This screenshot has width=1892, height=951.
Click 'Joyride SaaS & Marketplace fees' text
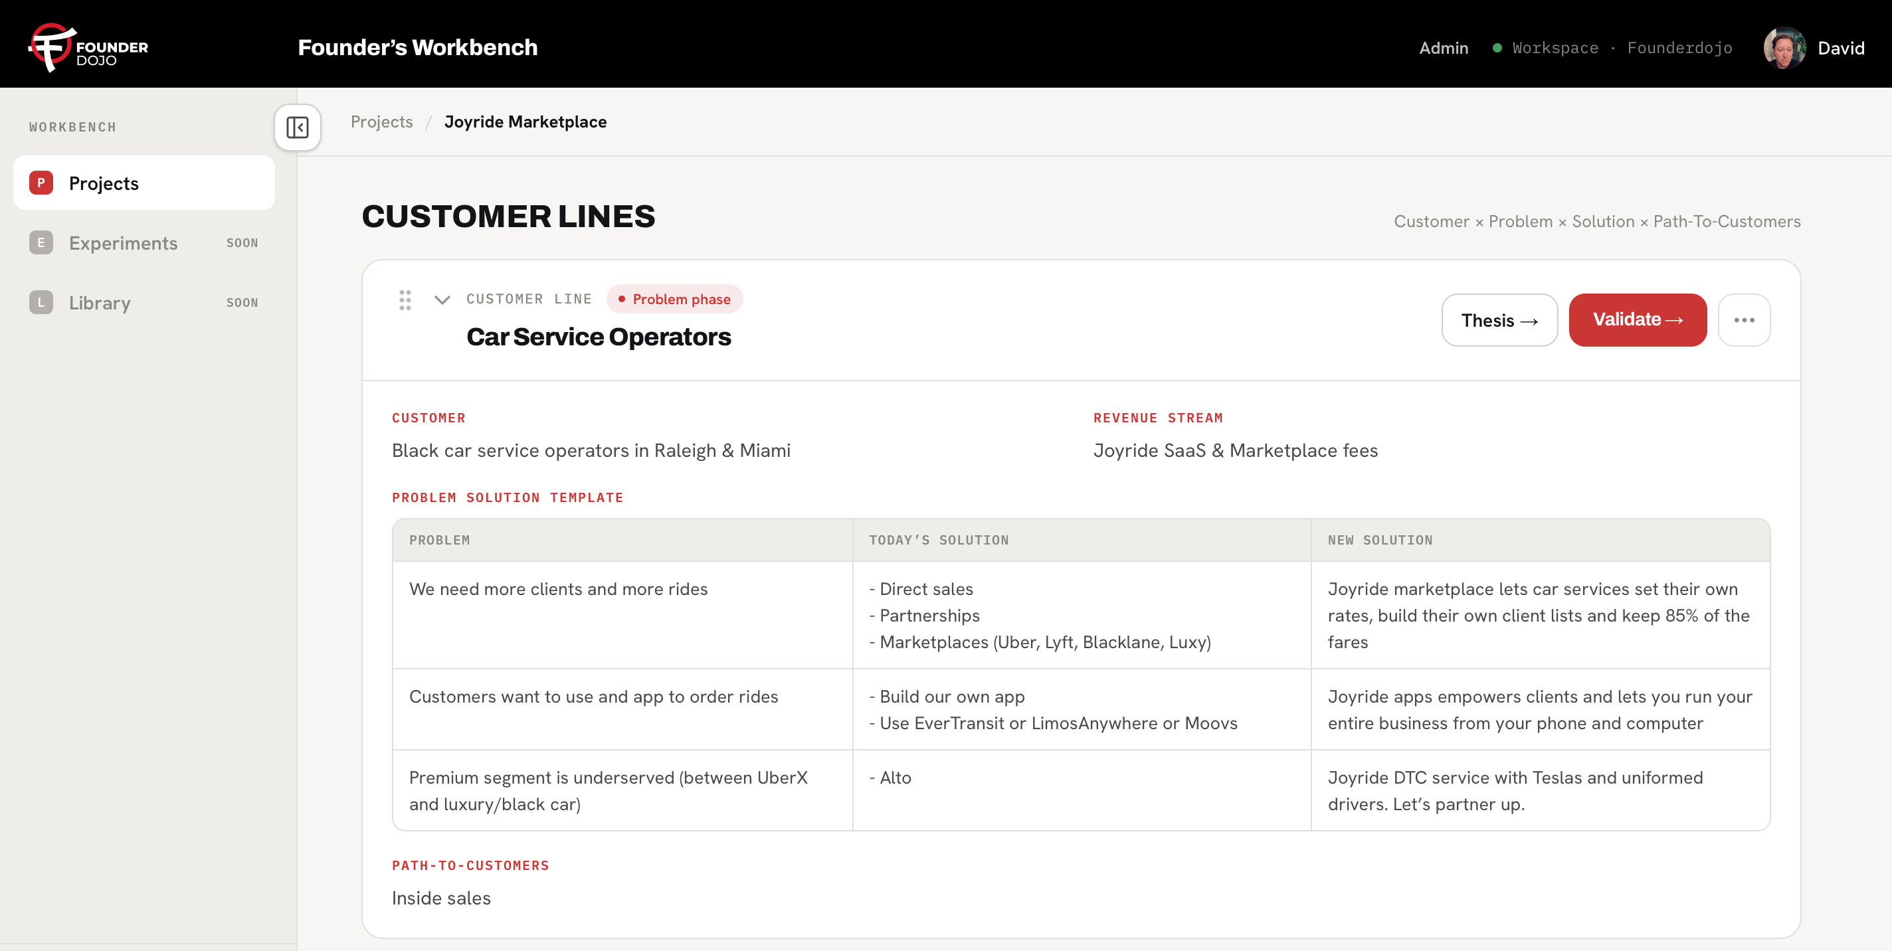[x=1236, y=450]
